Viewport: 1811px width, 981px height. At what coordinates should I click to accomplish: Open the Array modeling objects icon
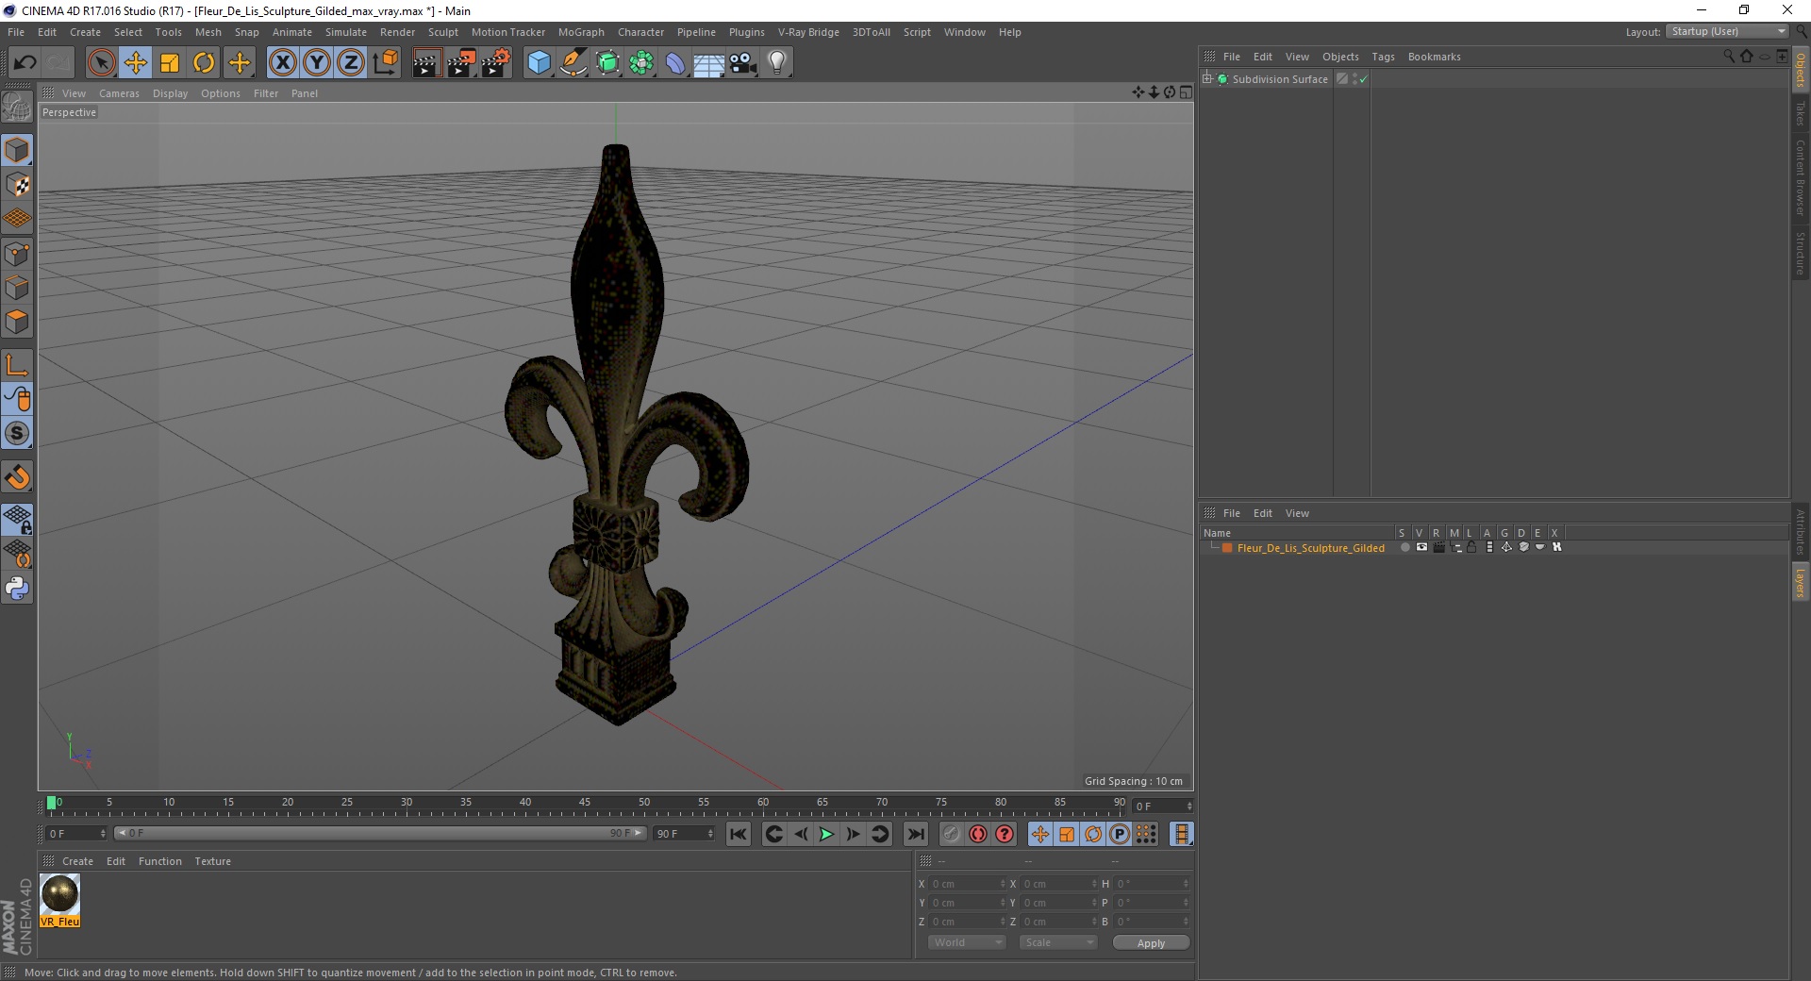coord(641,63)
